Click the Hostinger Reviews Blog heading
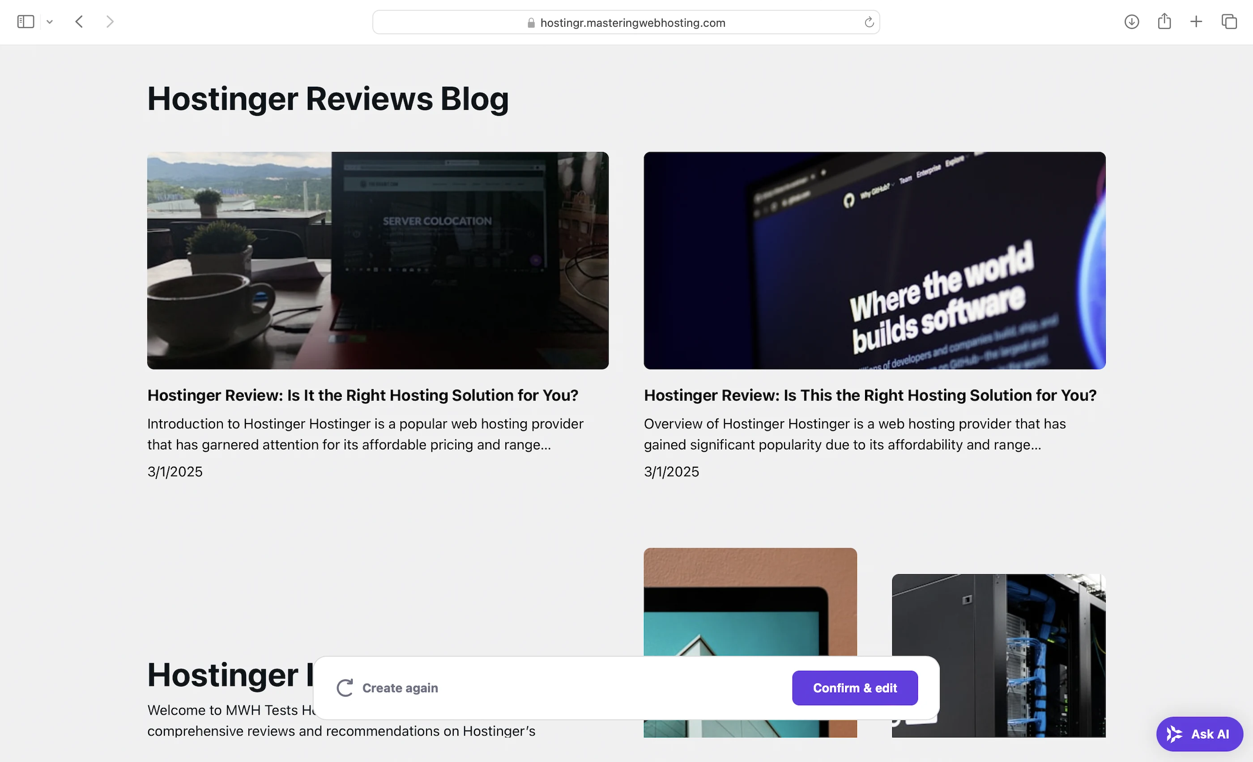Screen dimensions: 1253x762 [x=328, y=98]
